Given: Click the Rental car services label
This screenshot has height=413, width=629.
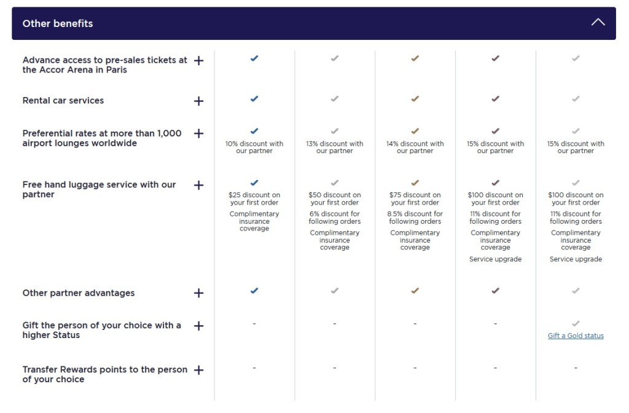Looking at the screenshot, I should click(x=63, y=101).
